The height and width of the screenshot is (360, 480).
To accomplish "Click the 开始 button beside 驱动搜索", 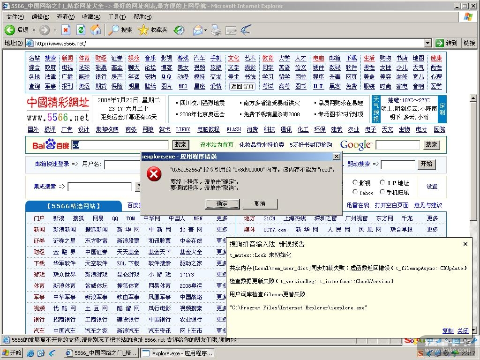I will (427, 164).
